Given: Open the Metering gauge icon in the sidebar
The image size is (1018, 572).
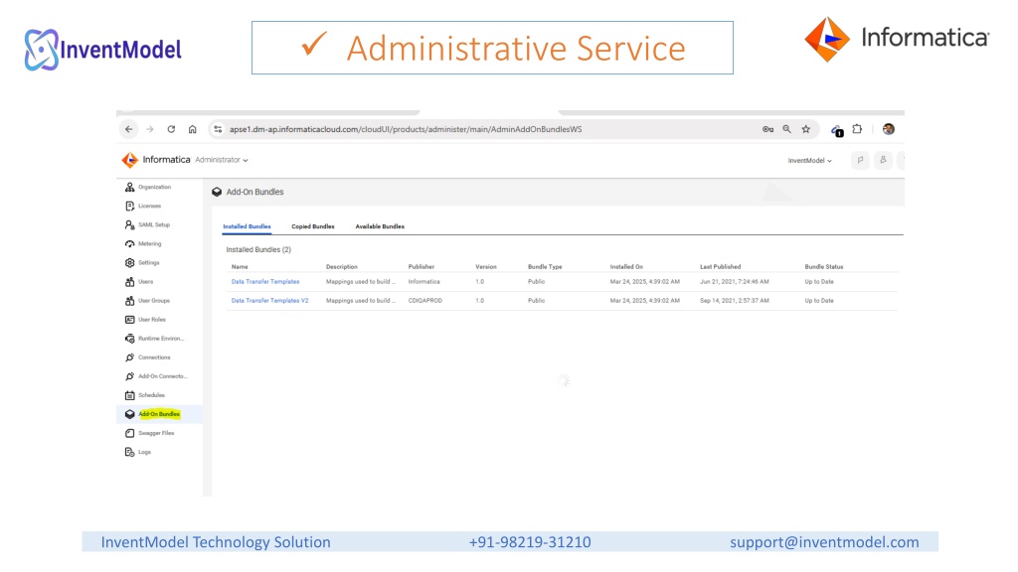Looking at the screenshot, I should [x=130, y=244].
